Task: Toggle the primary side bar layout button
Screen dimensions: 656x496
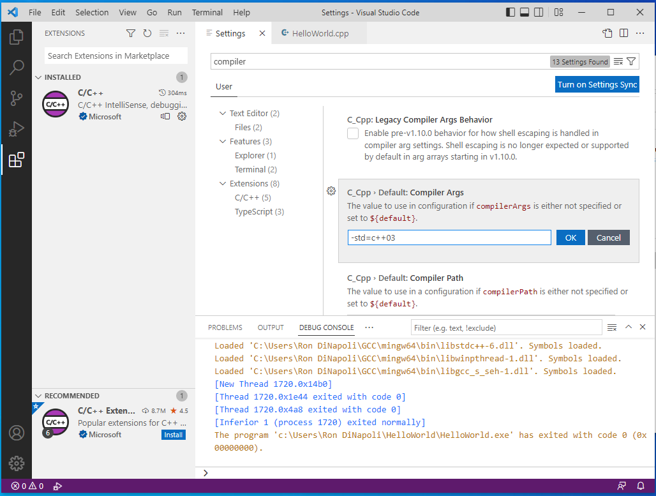Action: [510, 12]
